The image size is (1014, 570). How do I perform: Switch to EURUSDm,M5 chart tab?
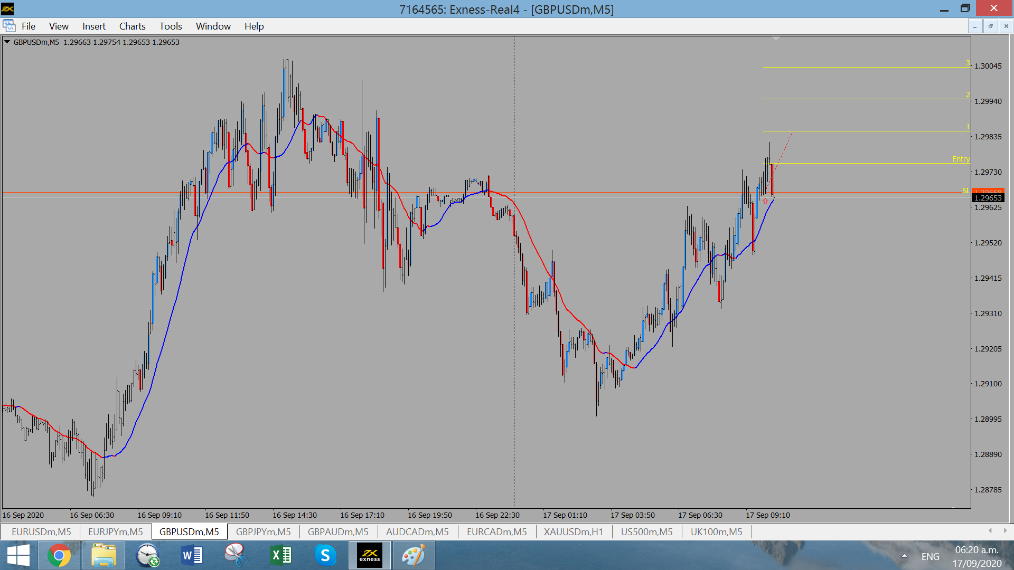pyautogui.click(x=41, y=531)
